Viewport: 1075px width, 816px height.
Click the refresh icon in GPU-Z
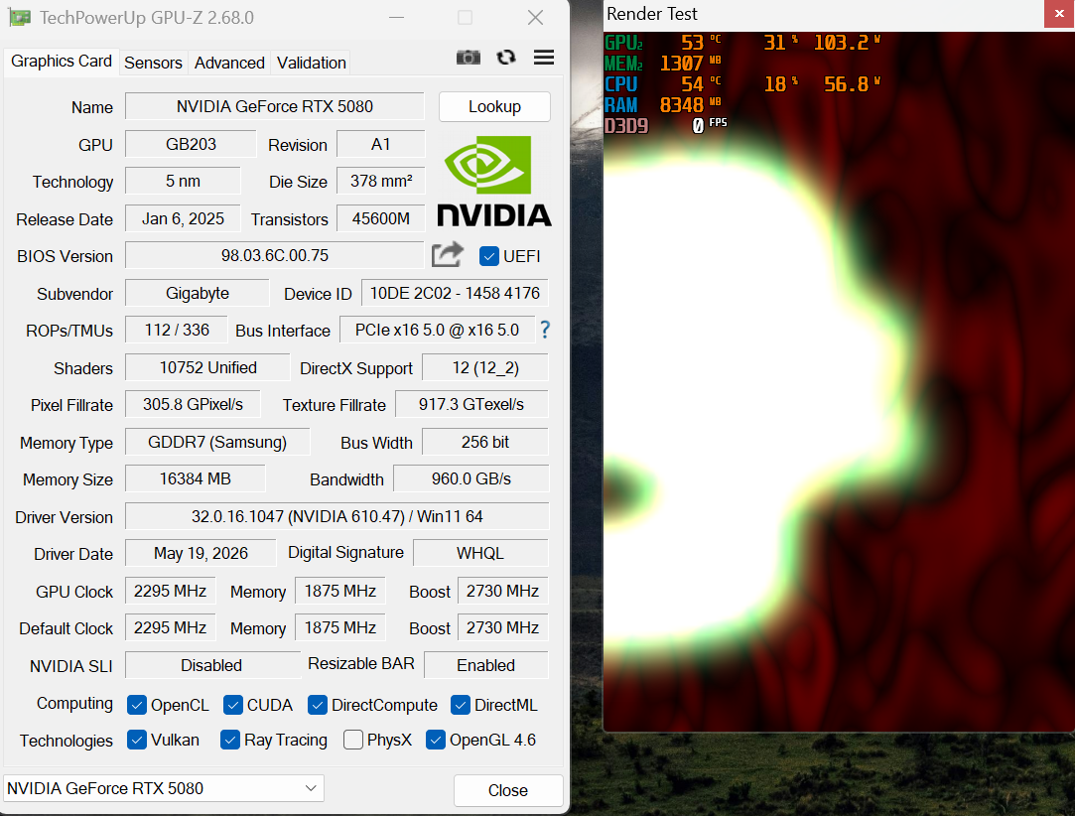point(506,58)
